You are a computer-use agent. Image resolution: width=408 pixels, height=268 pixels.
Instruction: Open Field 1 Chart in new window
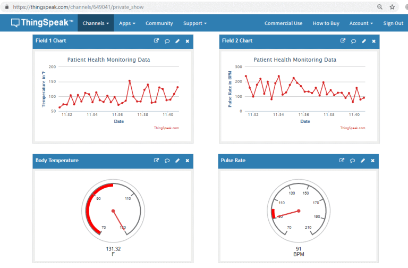(156, 41)
